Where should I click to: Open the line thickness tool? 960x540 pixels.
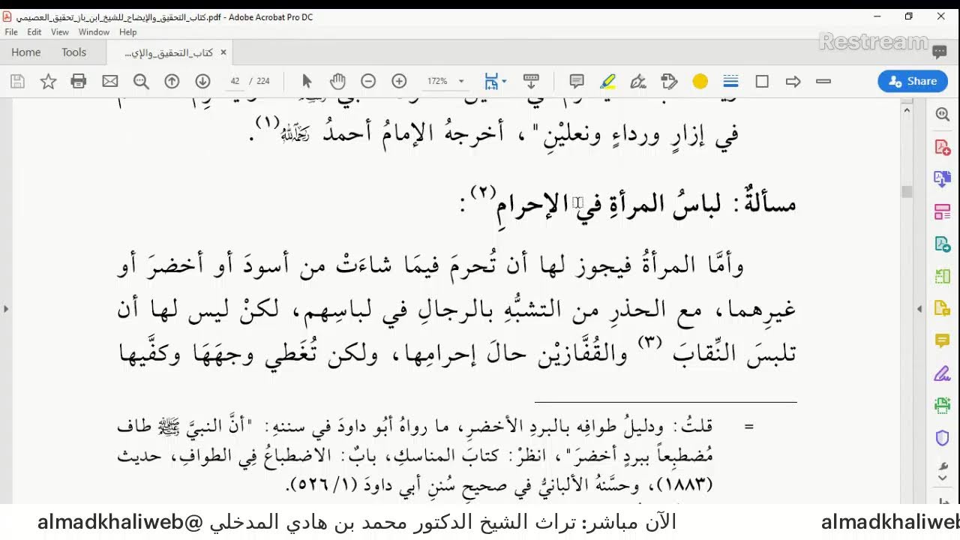[731, 81]
